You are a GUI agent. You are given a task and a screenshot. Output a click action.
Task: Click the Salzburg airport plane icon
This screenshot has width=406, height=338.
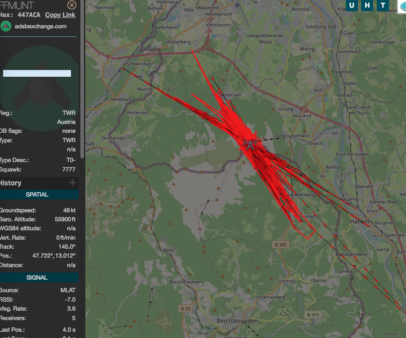(237, 4)
